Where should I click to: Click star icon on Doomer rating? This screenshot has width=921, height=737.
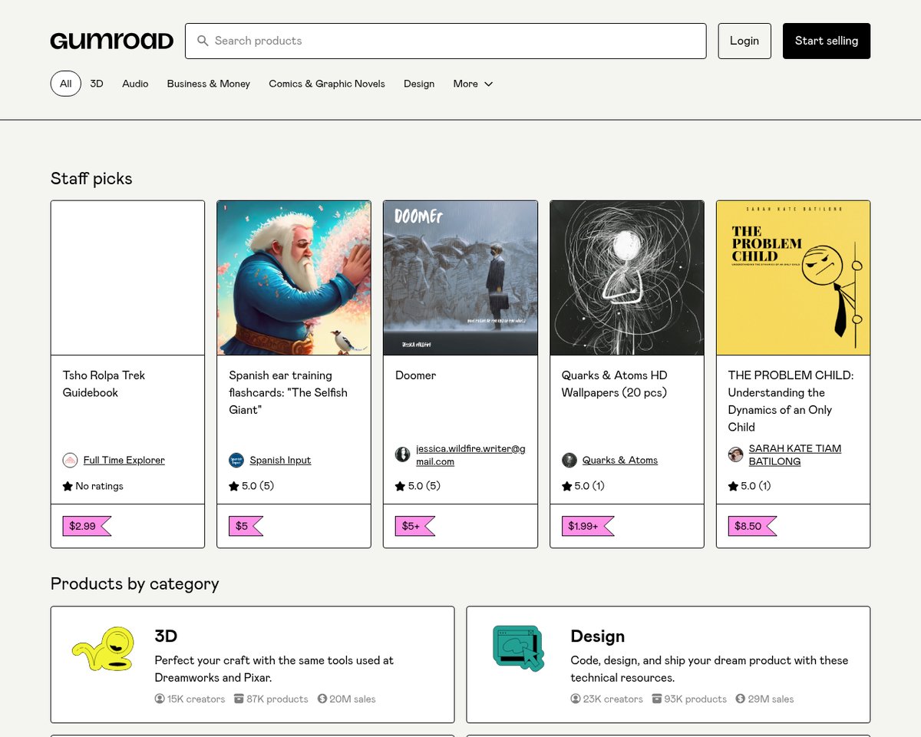[x=400, y=486]
